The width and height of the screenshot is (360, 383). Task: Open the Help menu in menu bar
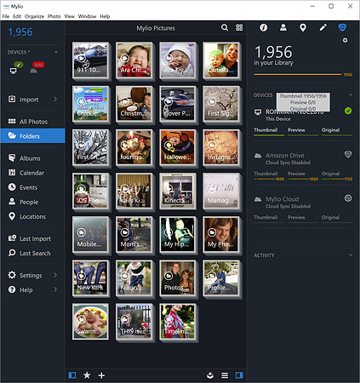[105, 16]
